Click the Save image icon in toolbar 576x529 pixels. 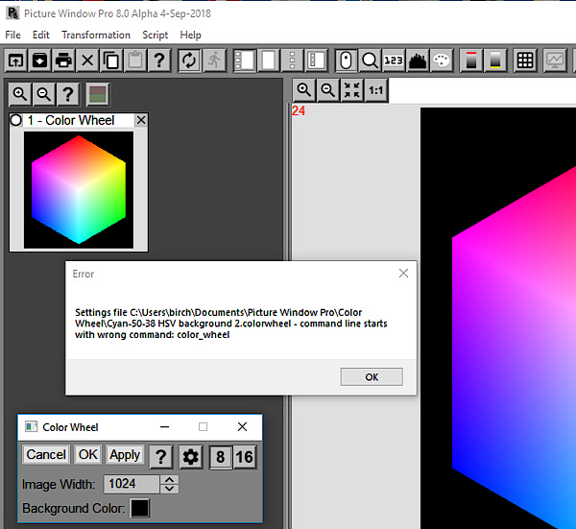coord(39,60)
